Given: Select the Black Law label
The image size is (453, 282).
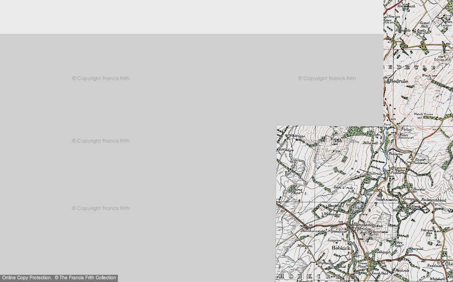Looking at the screenshot, I should pyautogui.click(x=429, y=76).
